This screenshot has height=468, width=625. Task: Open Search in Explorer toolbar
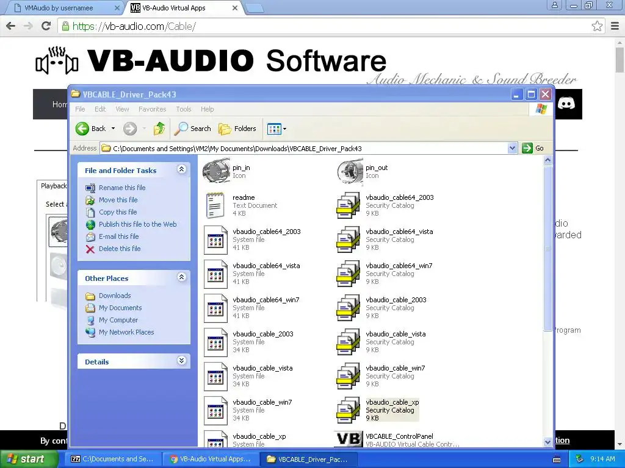coord(193,129)
